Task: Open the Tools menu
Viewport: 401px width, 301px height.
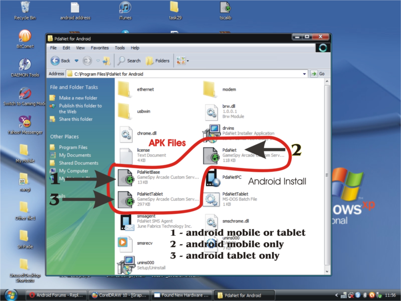Action: click(120, 48)
